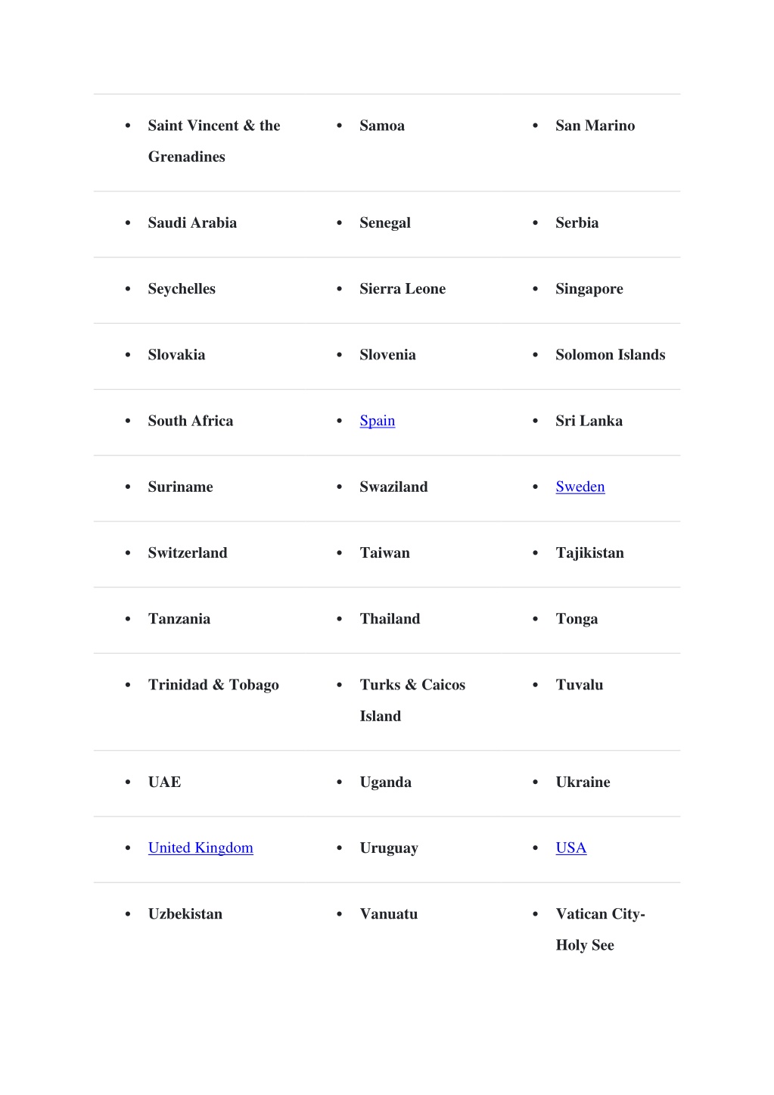Viewport: 774px width, 1095px height.
Task: Click the Singapore list item
Action: tap(589, 289)
